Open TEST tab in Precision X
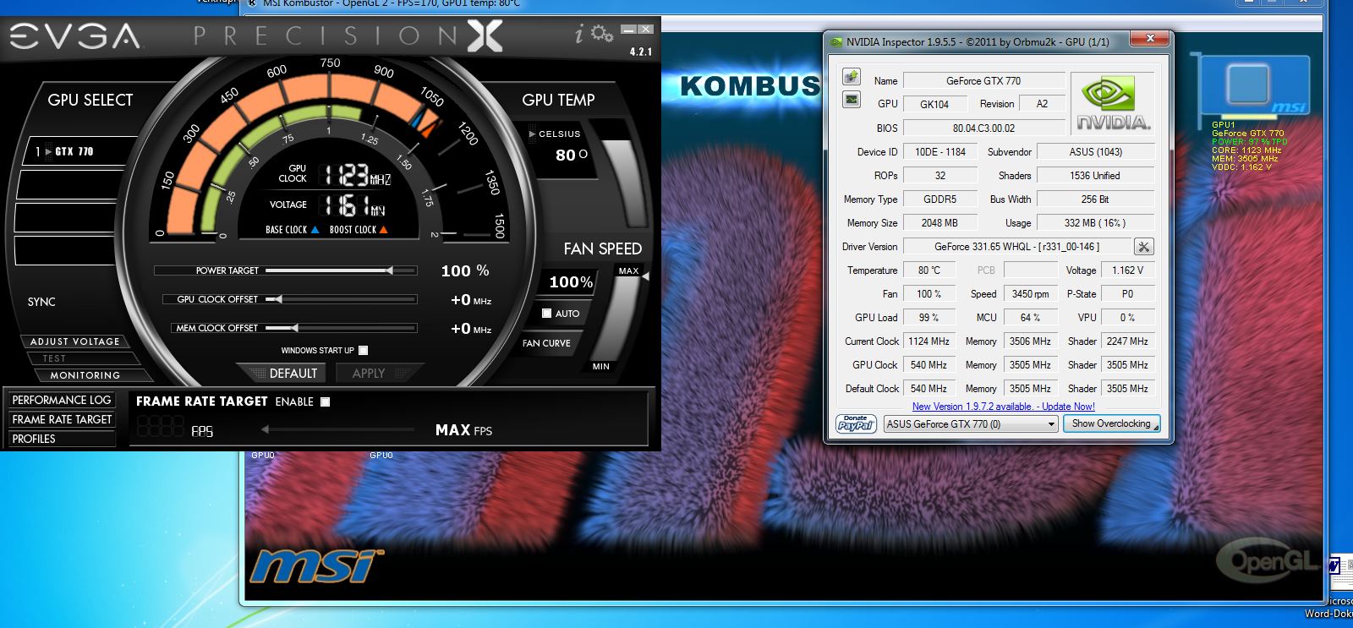 point(54,358)
